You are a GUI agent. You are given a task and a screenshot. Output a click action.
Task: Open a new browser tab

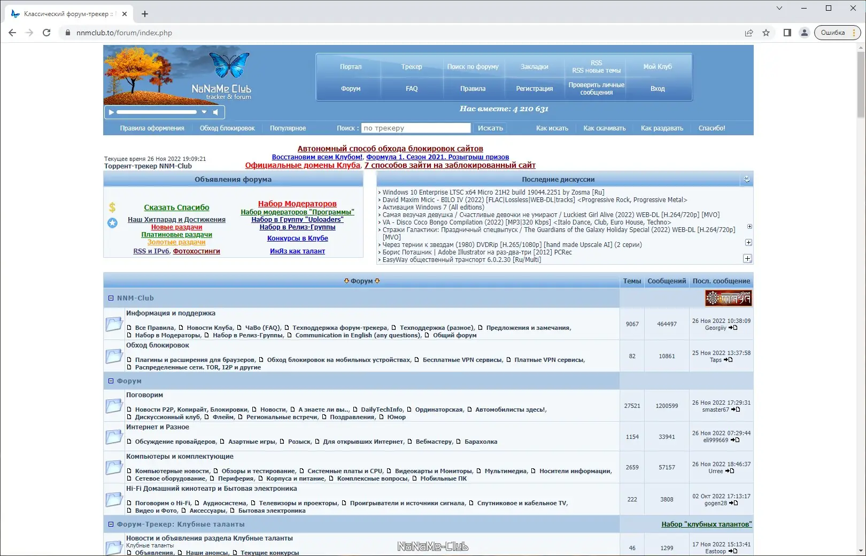145,14
